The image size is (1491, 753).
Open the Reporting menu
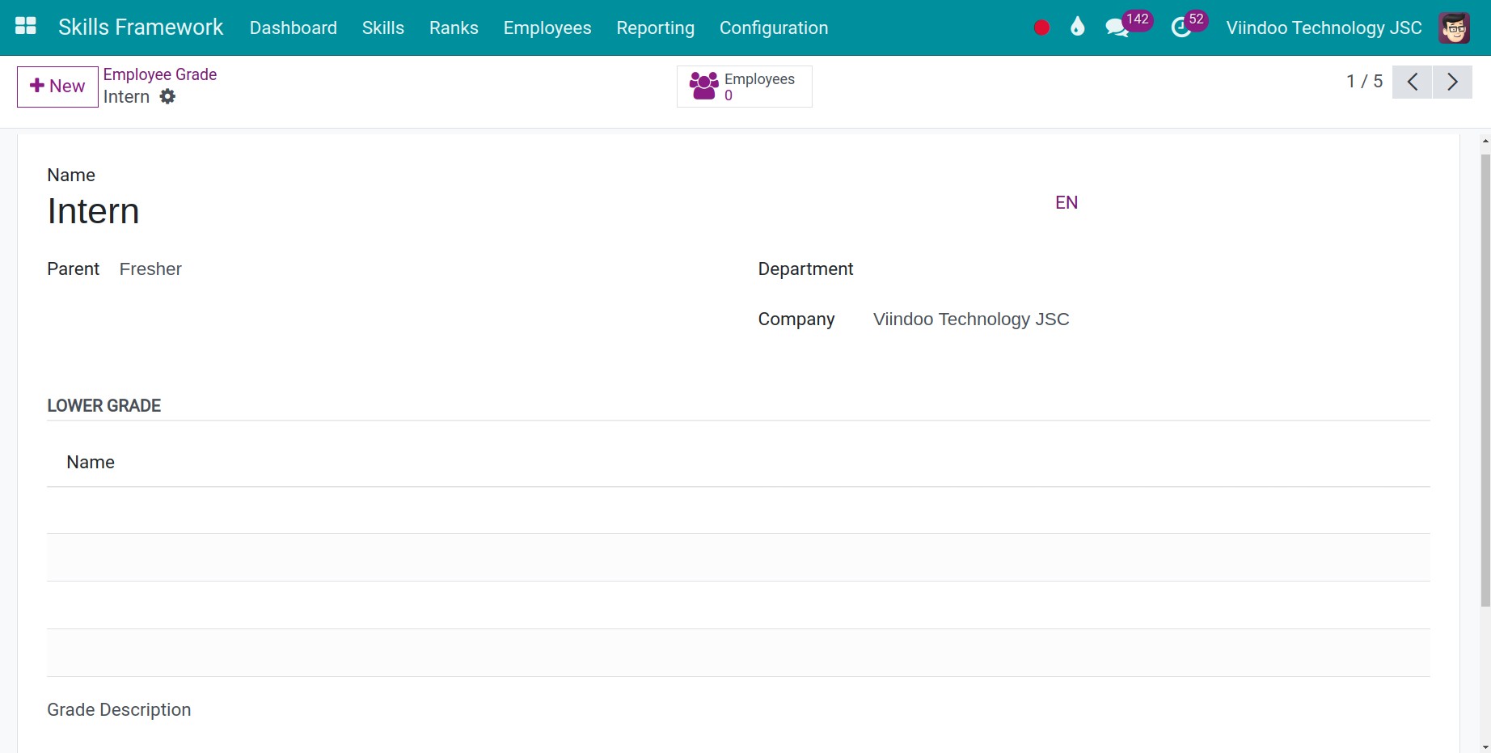coord(656,28)
